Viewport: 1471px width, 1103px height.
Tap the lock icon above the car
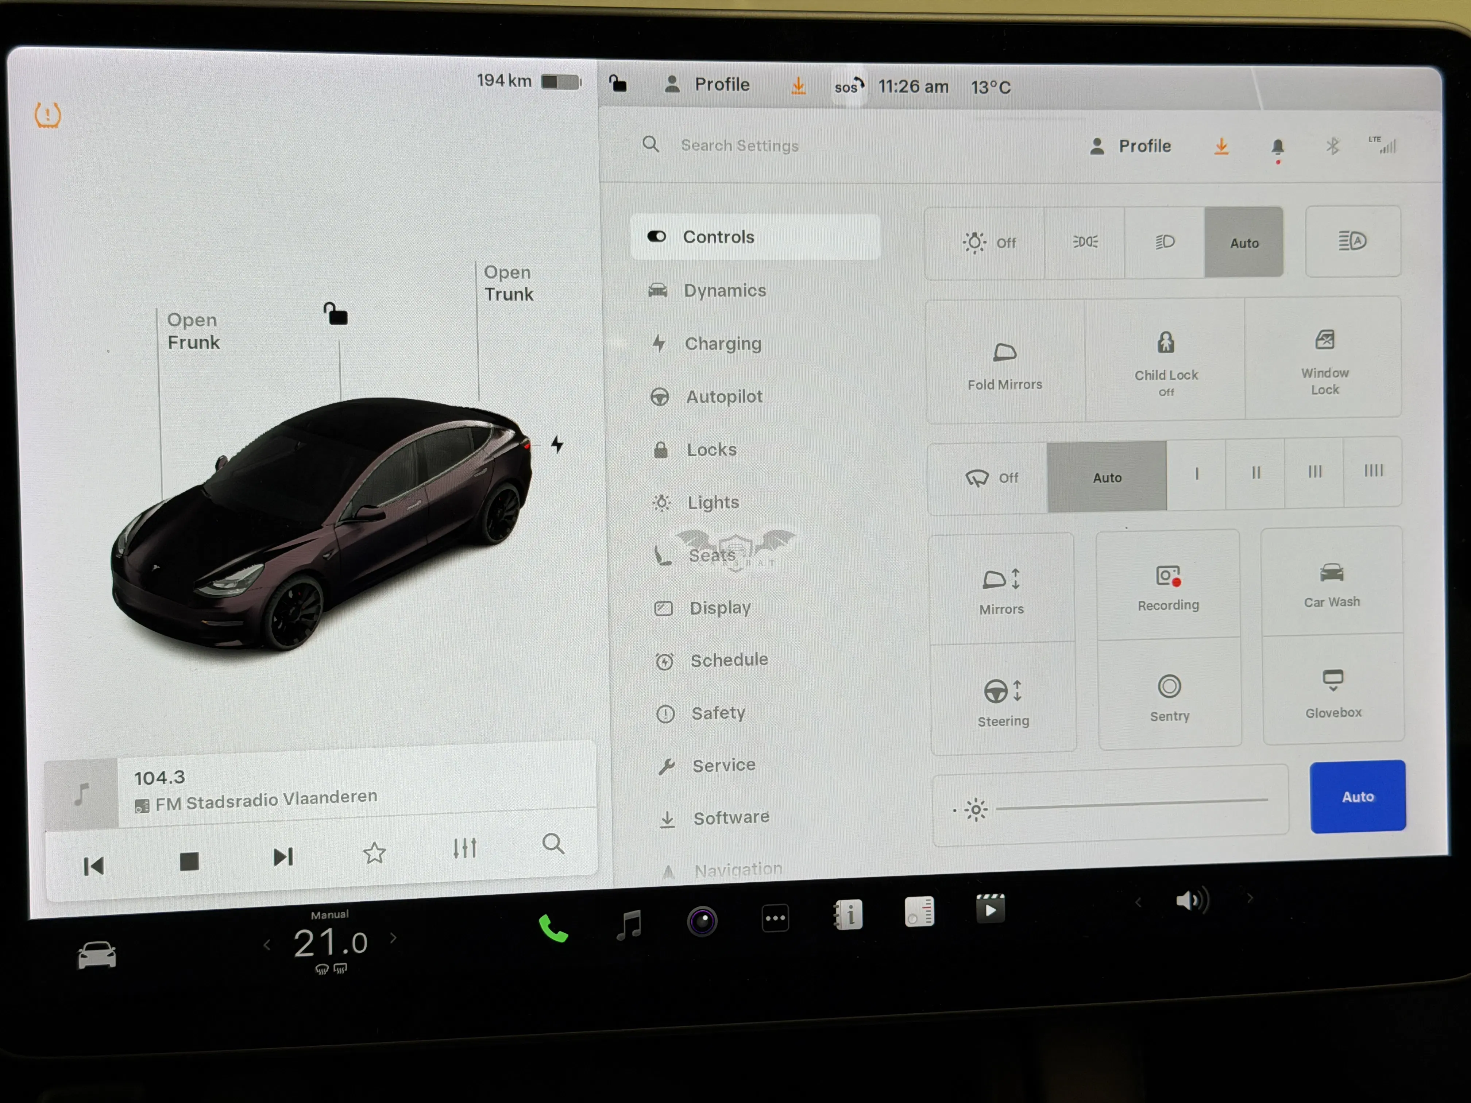tap(336, 314)
